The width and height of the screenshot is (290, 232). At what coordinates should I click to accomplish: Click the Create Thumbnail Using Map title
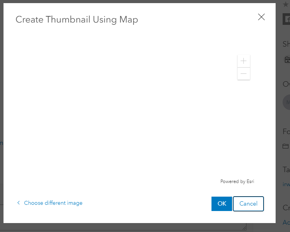point(77,19)
